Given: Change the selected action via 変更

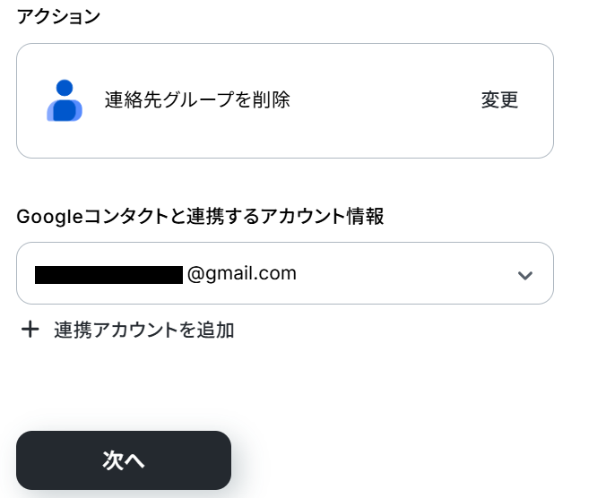Looking at the screenshot, I should [499, 100].
